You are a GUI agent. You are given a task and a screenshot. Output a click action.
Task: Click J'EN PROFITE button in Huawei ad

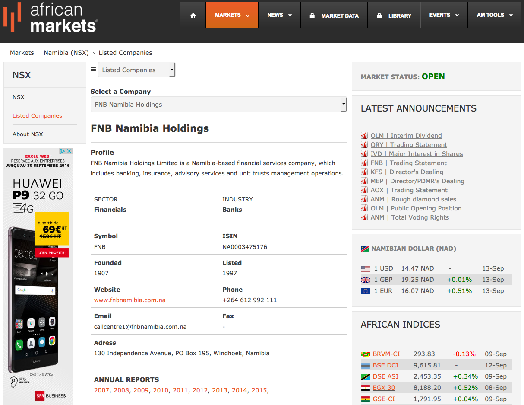pos(52,252)
